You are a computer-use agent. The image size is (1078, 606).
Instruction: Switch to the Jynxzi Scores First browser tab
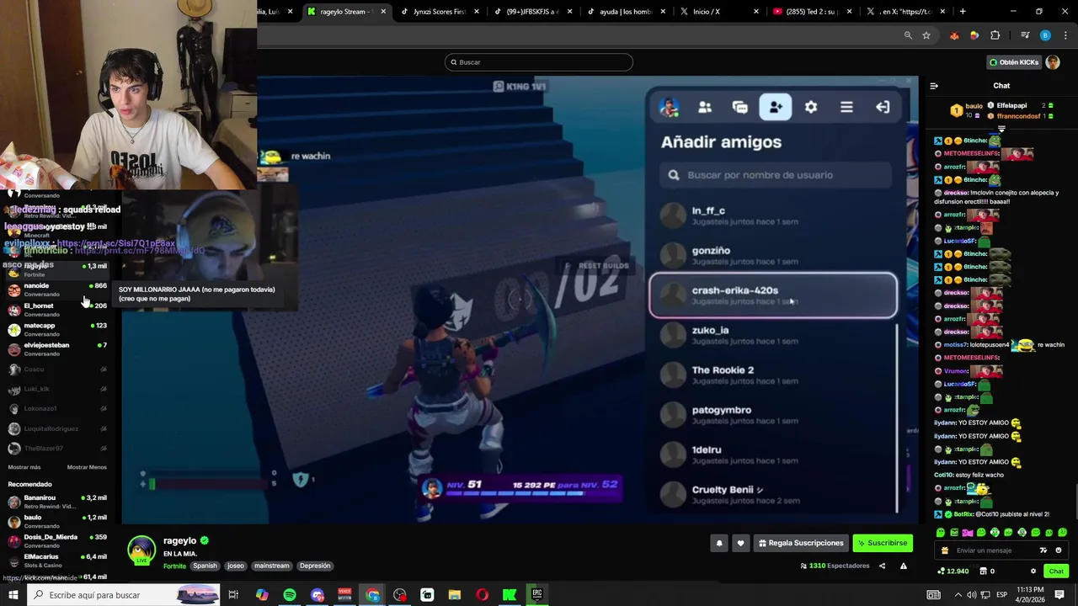[440, 12]
